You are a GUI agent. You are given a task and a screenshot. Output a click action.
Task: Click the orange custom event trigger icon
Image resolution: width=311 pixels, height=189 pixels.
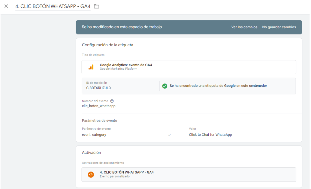pos(91,174)
